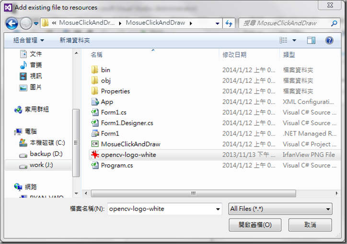This screenshot has width=347, height=244.
Task: Click the refresh icon beside address bar
Action: pos(229,23)
